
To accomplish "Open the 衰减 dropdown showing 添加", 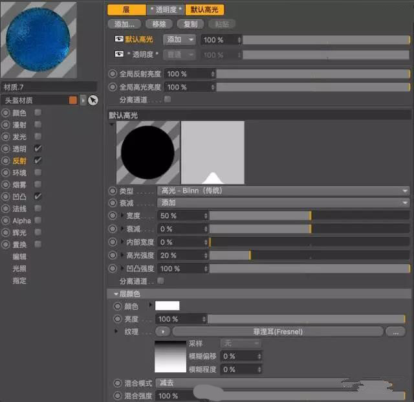I will click(283, 203).
